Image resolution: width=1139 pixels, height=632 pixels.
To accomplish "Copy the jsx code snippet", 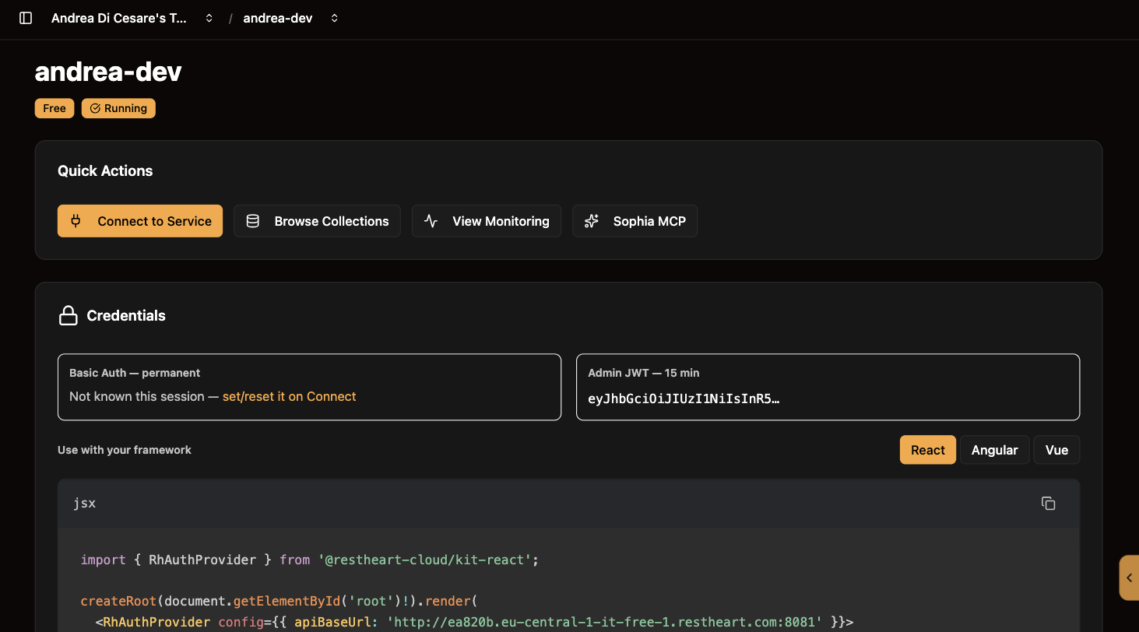I will (x=1048, y=503).
